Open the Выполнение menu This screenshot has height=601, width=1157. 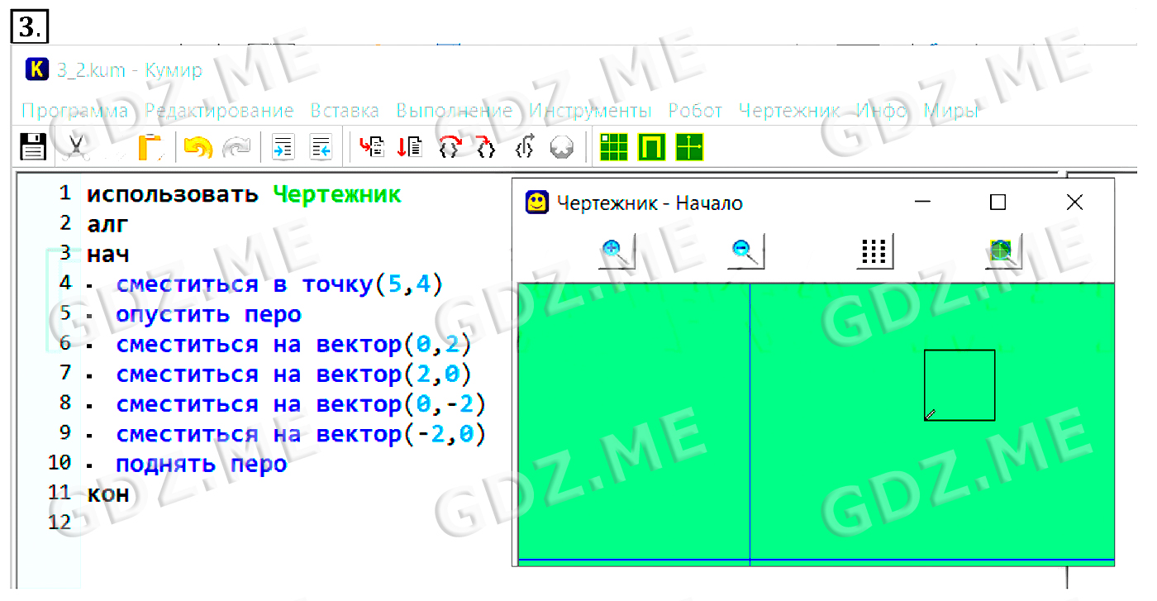point(454,111)
